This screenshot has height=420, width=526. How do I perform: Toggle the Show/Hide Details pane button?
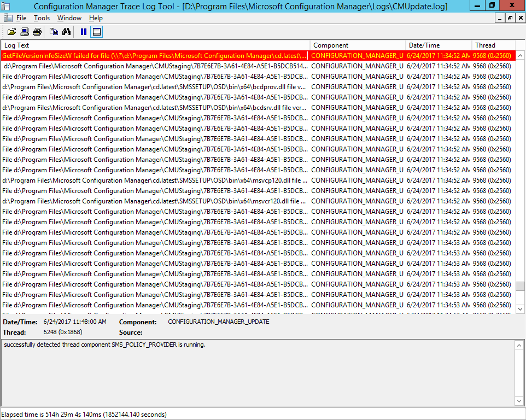[97, 32]
